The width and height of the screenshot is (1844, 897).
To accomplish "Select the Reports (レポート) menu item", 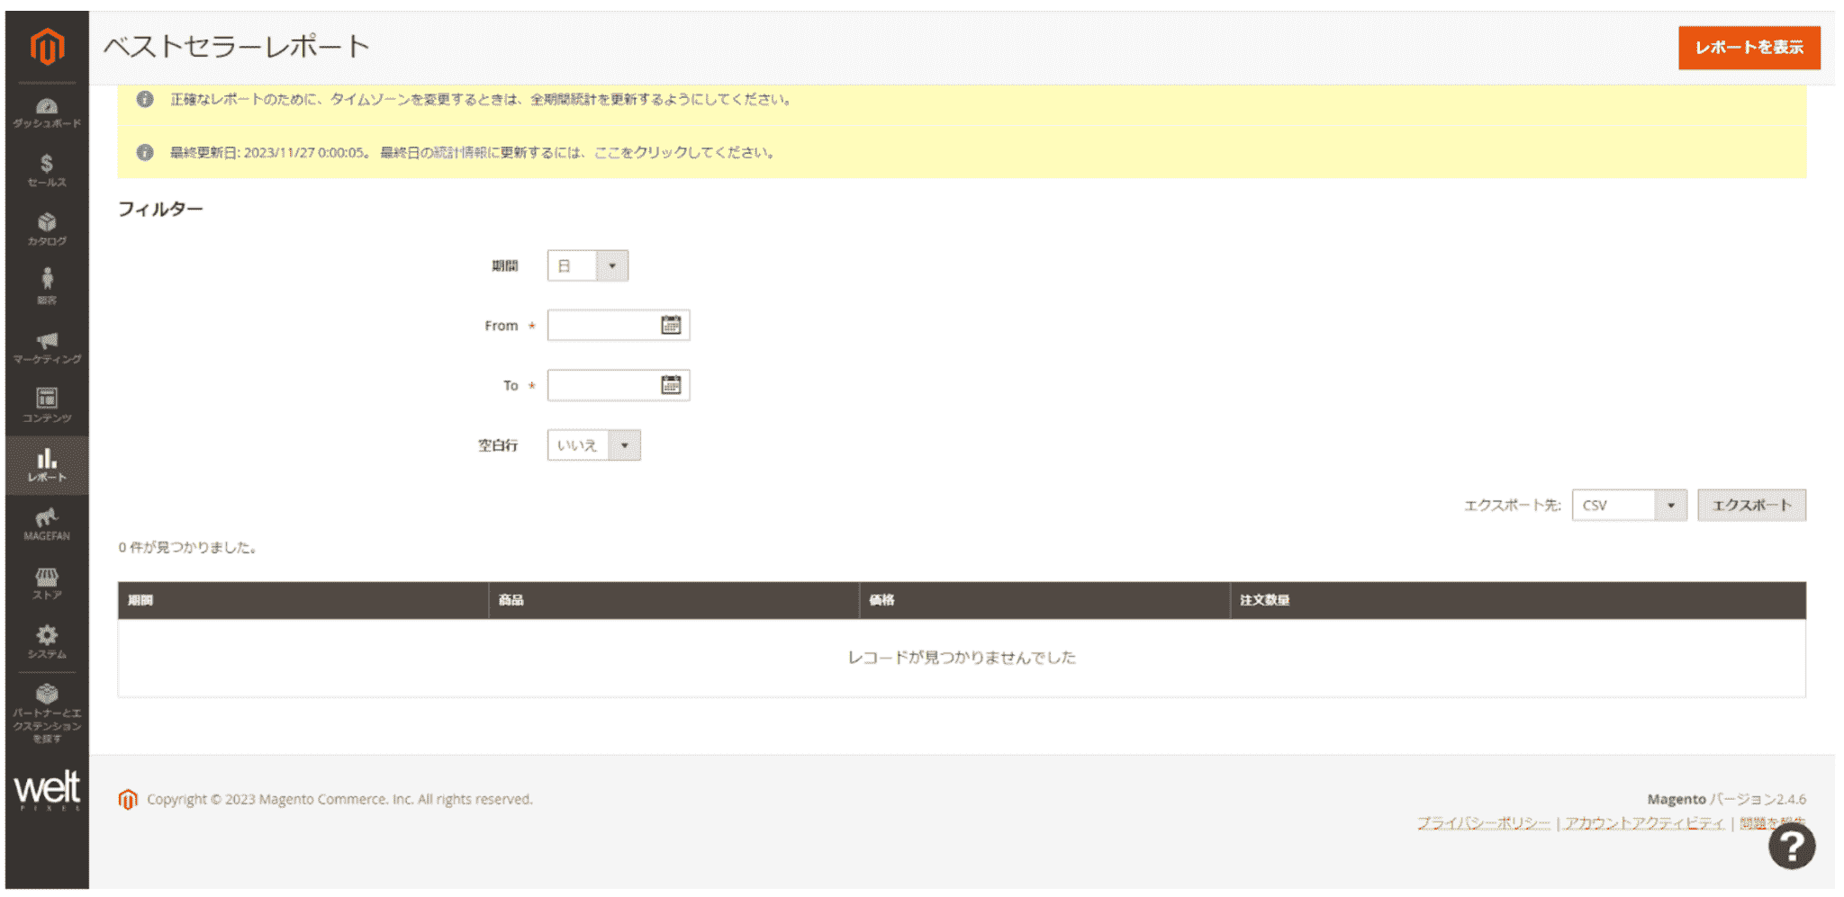I will click(47, 465).
